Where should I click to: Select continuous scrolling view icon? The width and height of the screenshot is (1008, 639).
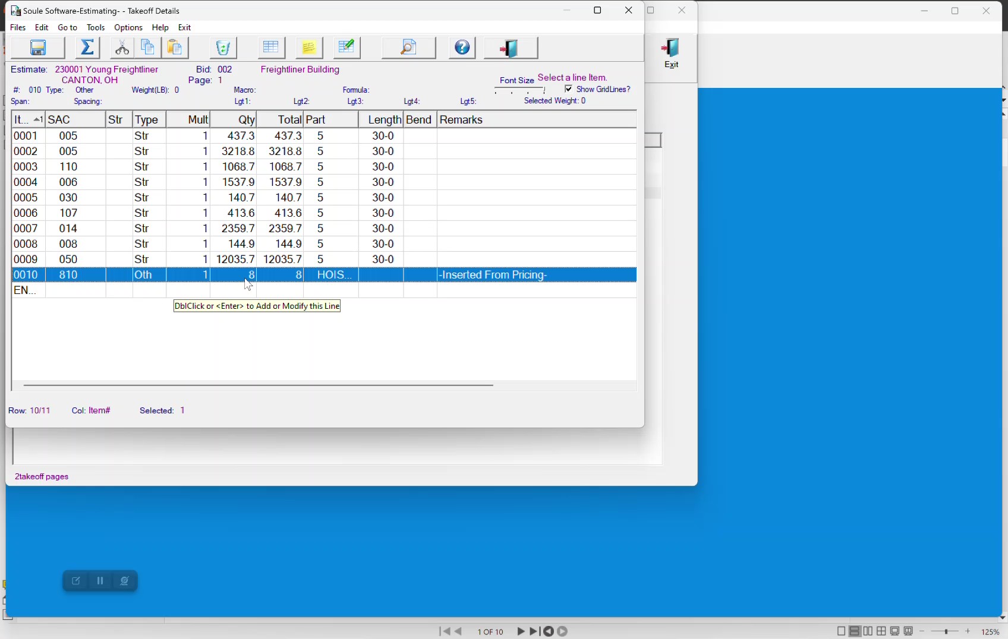click(855, 631)
